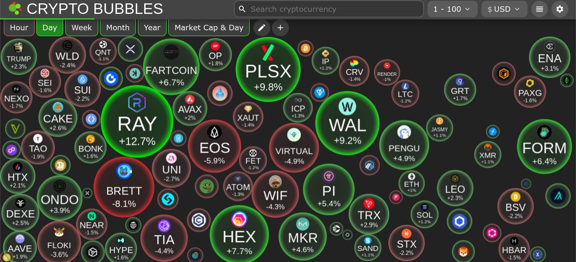This screenshot has height=262, width=576.
Task: Select the RAY bubble
Action: tap(137, 121)
